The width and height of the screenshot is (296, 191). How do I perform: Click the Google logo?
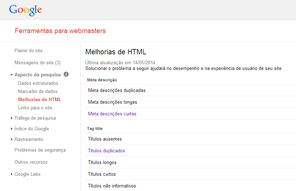point(25,10)
